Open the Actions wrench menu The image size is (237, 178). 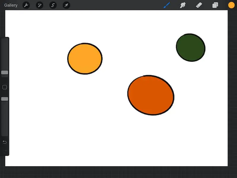[26, 5]
